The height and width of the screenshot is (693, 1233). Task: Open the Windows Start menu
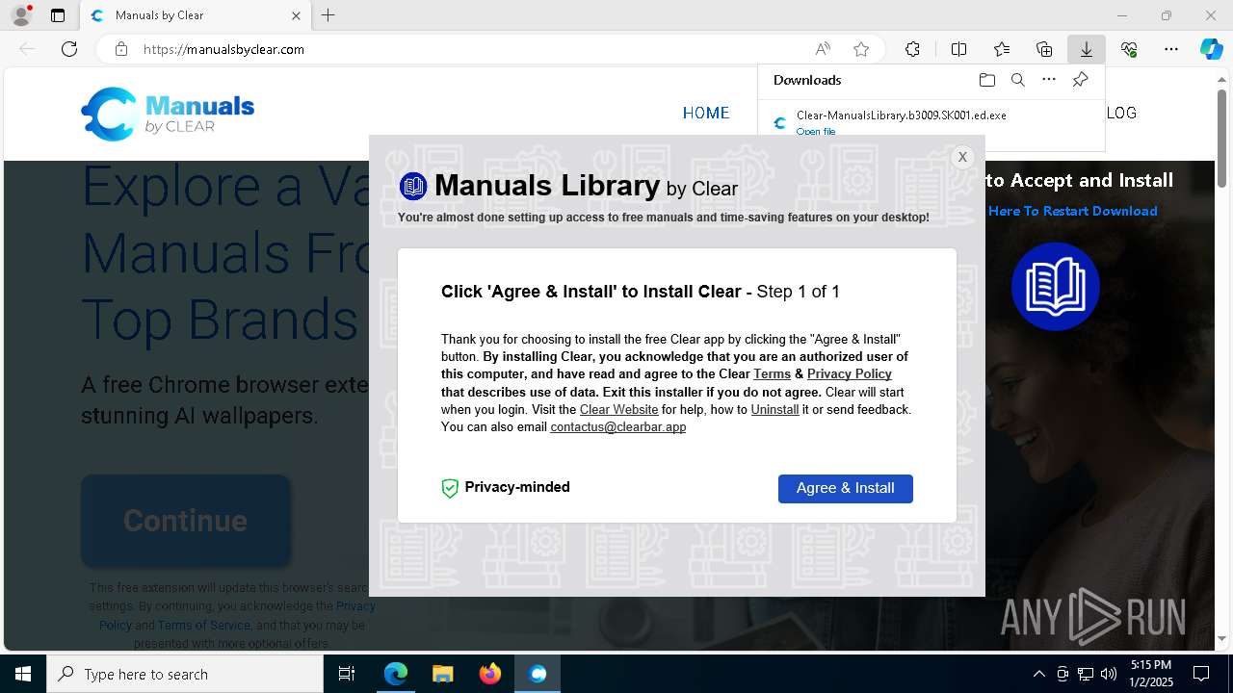click(23, 674)
